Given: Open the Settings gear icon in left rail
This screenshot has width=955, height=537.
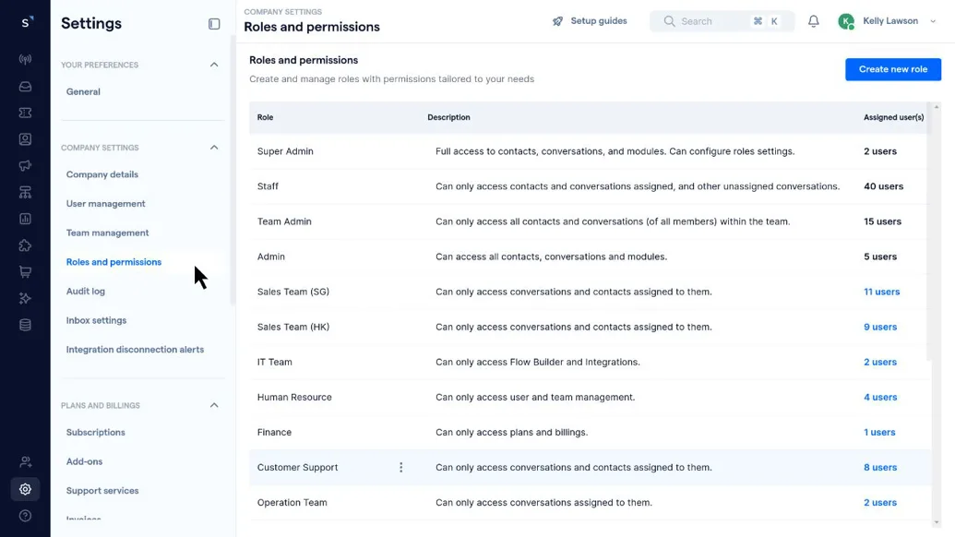Looking at the screenshot, I should tap(25, 489).
